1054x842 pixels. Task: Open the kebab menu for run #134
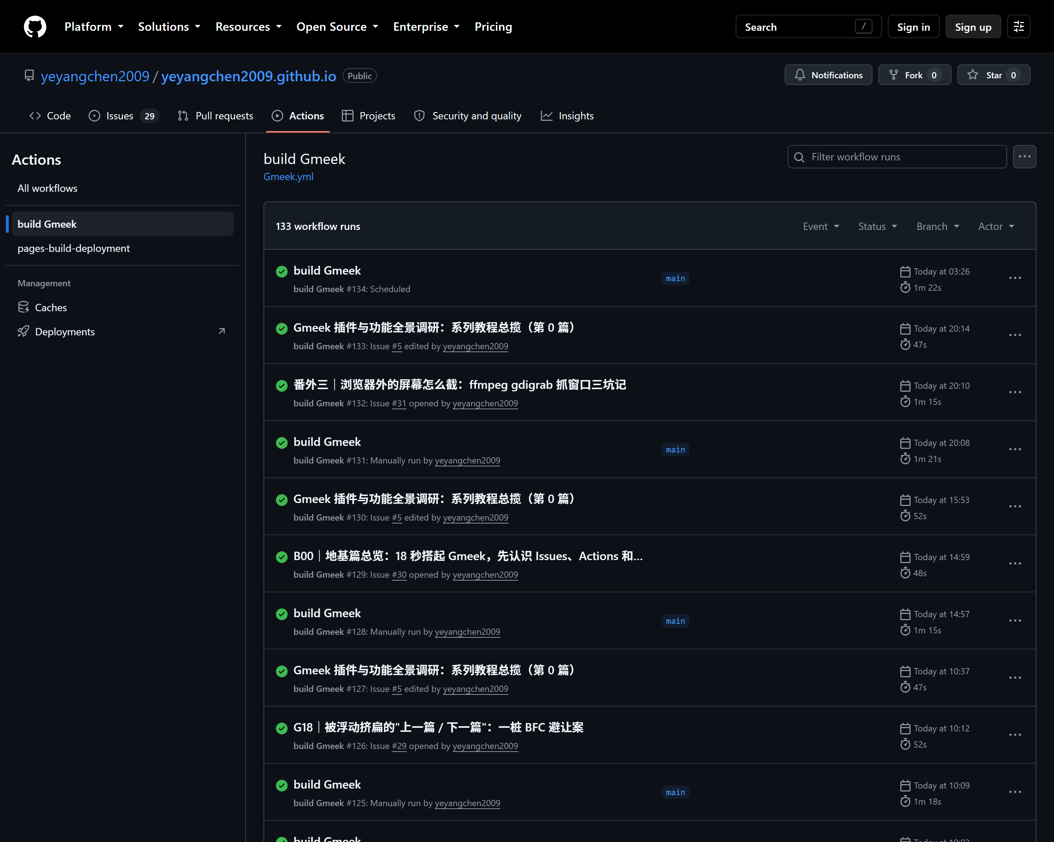coord(1015,278)
